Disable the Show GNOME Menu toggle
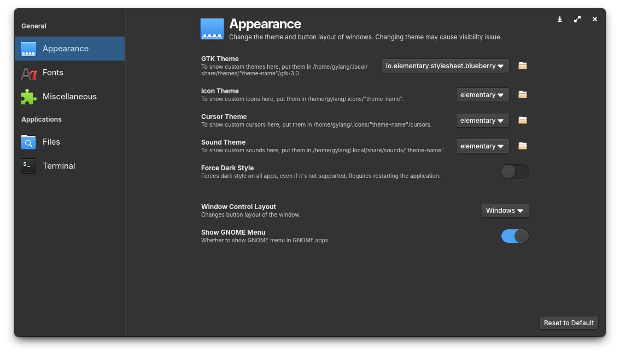 pyautogui.click(x=514, y=236)
